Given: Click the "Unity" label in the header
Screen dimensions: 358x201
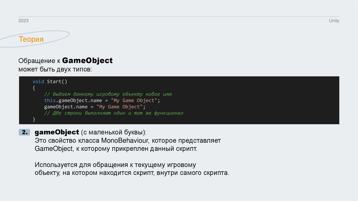Looking at the screenshot, I should click(334, 21).
